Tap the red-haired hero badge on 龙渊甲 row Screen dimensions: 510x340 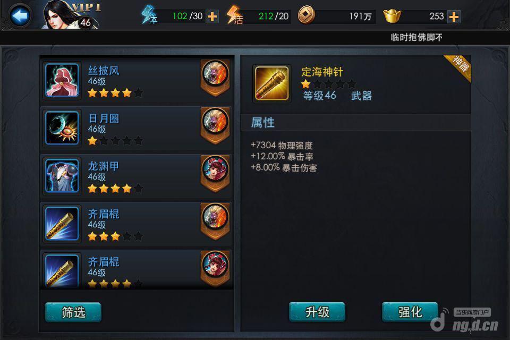point(215,173)
